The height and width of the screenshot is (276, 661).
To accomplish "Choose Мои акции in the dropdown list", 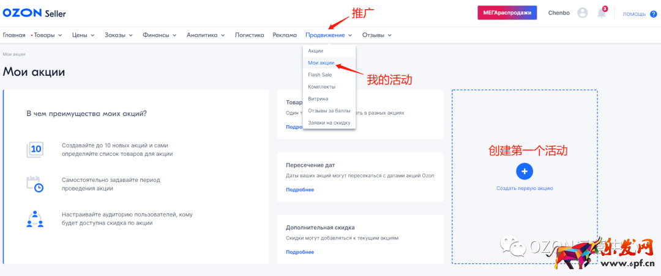I will (x=321, y=63).
